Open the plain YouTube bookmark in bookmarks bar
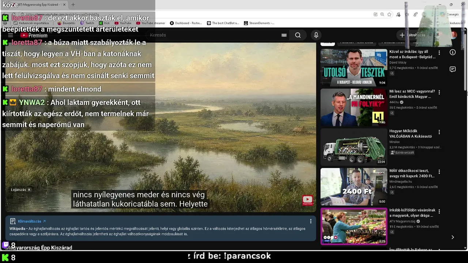The width and height of the screenshot is (468, 263). 123,23
